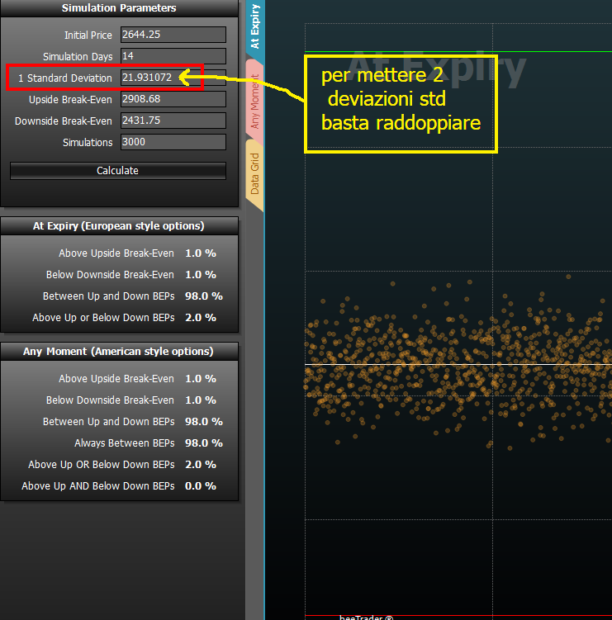
Task: Click the Upside Break-Even input
Action: click(x=173, y=99)
